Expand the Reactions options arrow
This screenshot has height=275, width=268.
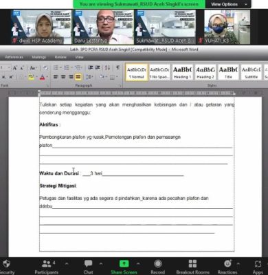tap(238, 264)
